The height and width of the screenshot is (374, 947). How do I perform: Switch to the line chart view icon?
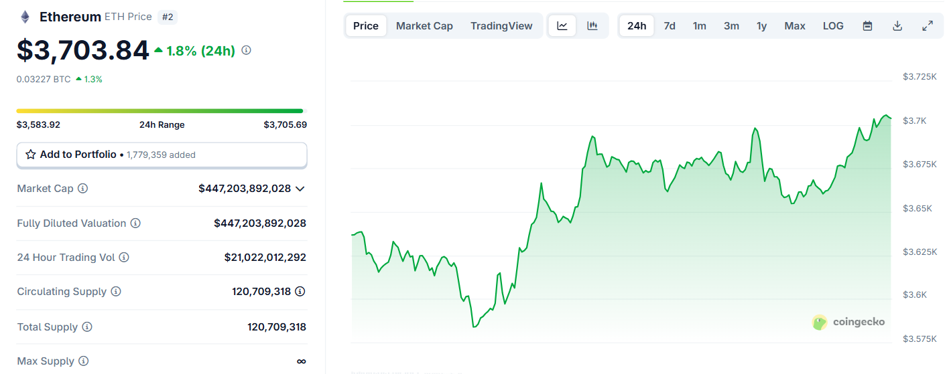562,26
